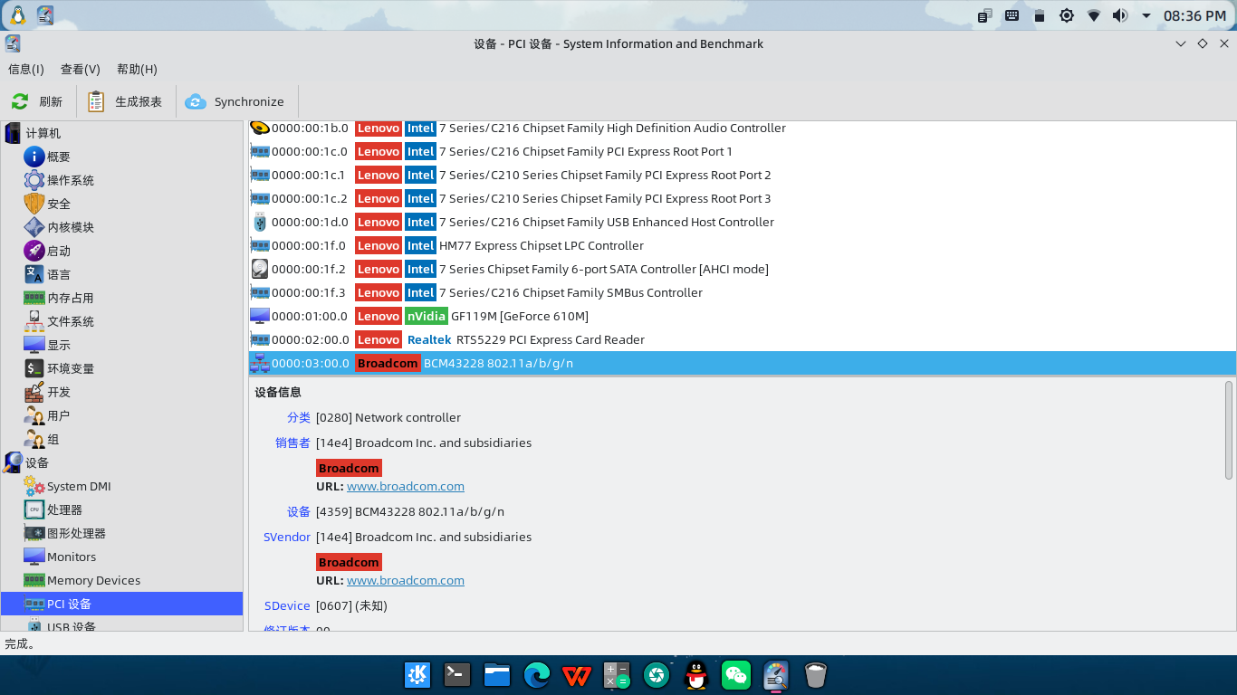Select the 6-port SATA Controller row
Image resolution: width=1237 pixels, height=695 pixels.
(742, 269)
